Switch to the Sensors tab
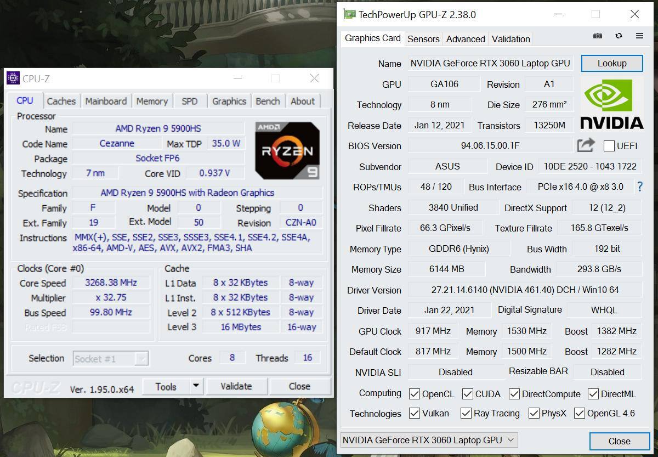The image size is (658, 457). [x=423, y=39]
